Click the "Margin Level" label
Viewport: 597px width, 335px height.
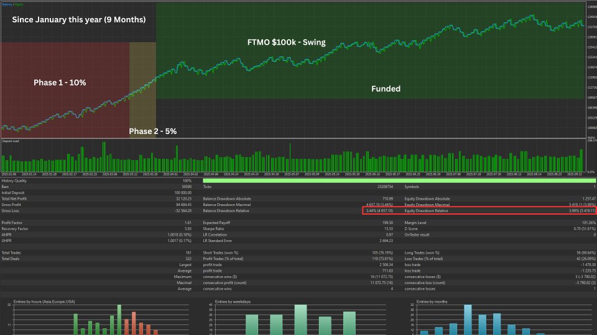click(415, 223)
